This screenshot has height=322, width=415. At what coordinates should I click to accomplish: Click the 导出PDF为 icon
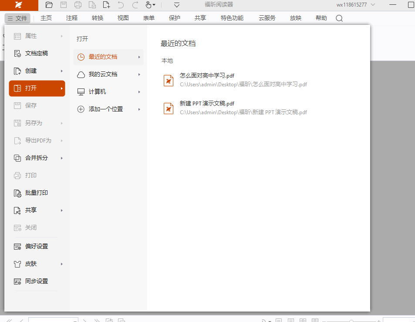17,141
